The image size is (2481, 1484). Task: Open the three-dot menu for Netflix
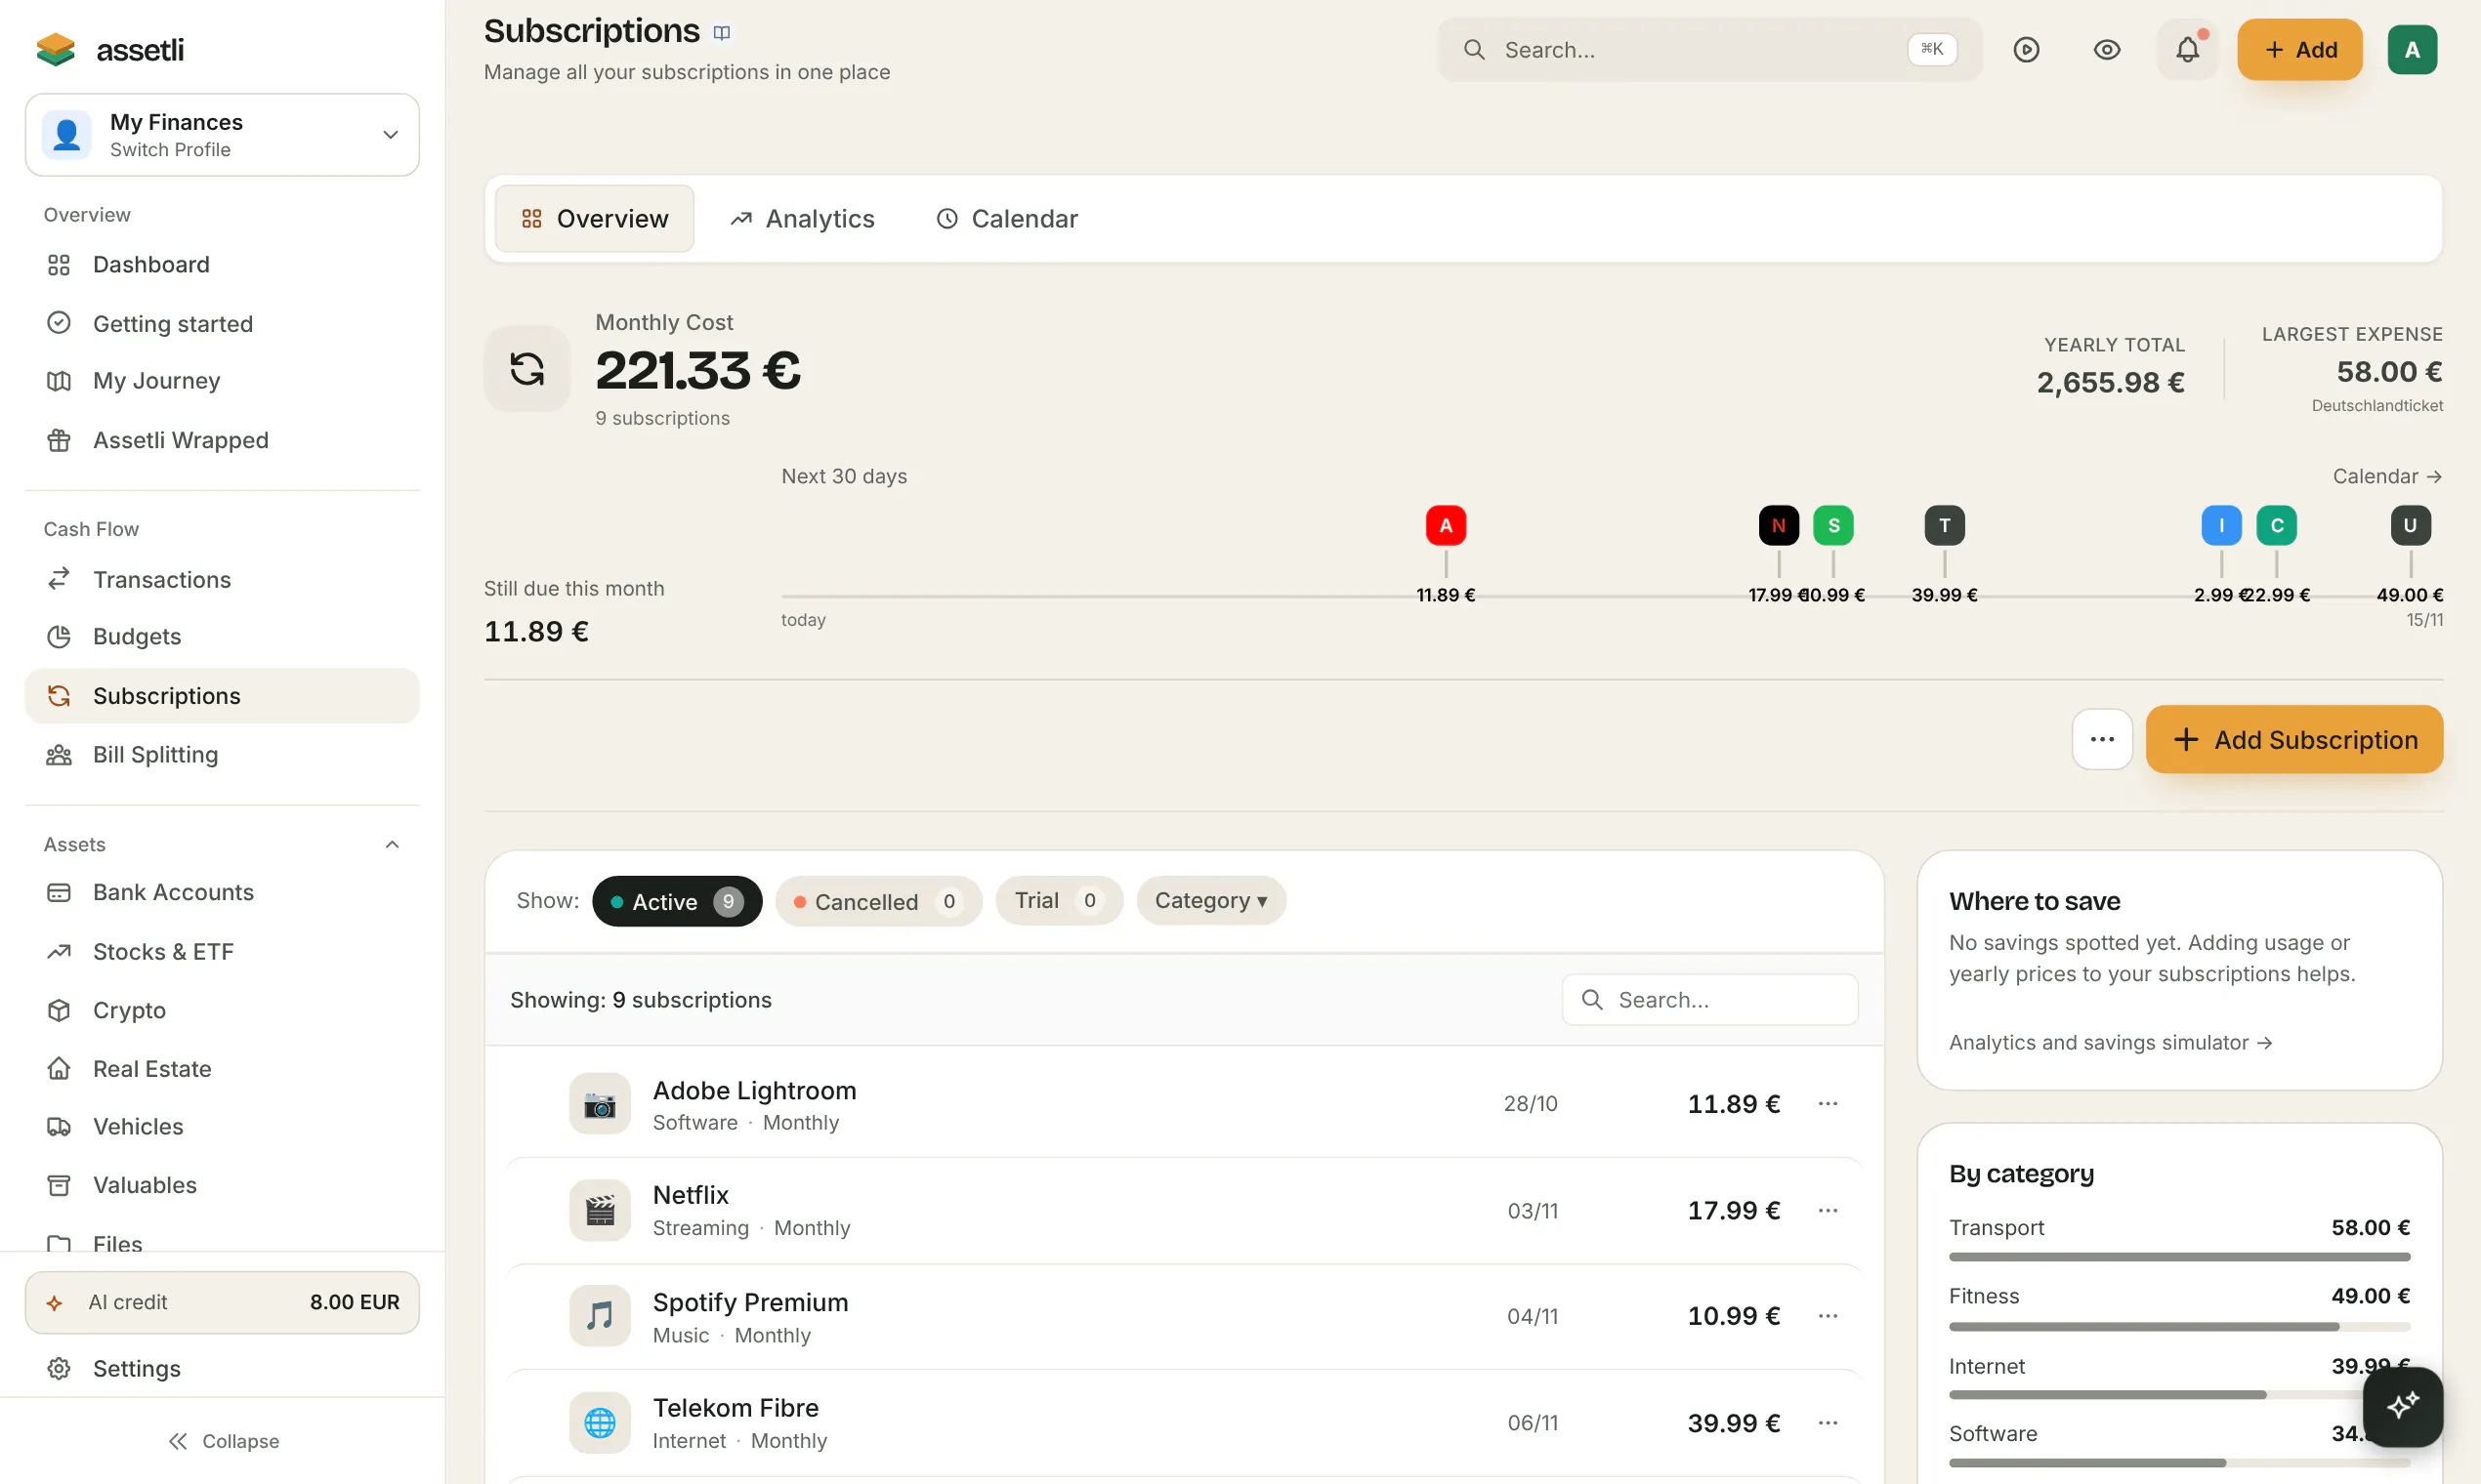(x=1827, y=1210)
